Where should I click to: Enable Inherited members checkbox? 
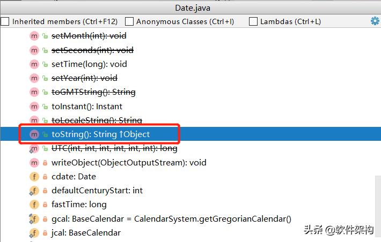point(5,22)
